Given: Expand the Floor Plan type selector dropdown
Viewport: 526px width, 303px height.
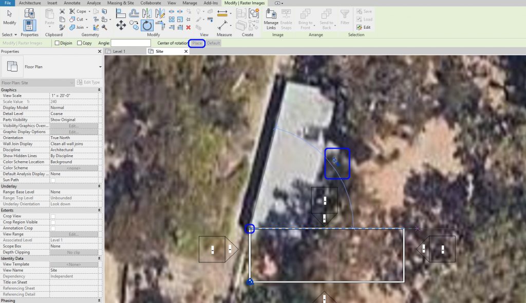Looking at the screenshot, I should pos(99,67).
